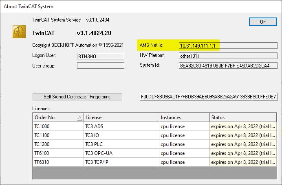Click the empty User Group field

click(100, 66)
